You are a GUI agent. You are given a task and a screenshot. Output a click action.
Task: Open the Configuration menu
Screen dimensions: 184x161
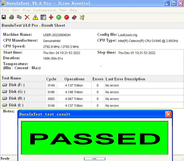point(44,10)
